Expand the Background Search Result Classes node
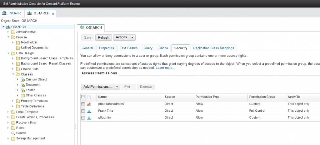 tap(13, 63)
